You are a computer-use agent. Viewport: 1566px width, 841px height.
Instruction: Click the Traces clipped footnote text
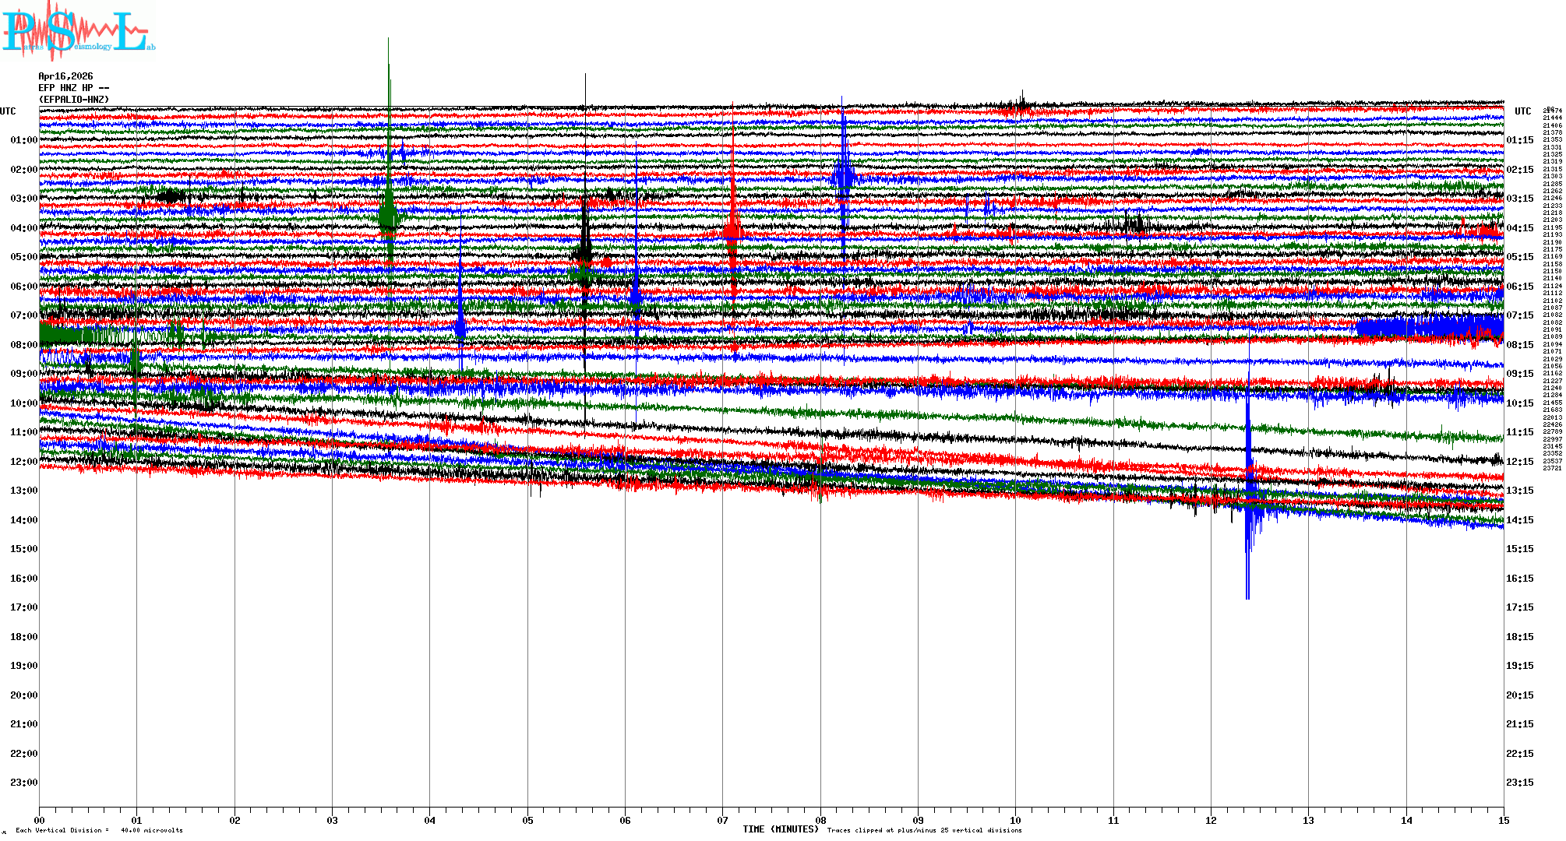pos(924,830)
